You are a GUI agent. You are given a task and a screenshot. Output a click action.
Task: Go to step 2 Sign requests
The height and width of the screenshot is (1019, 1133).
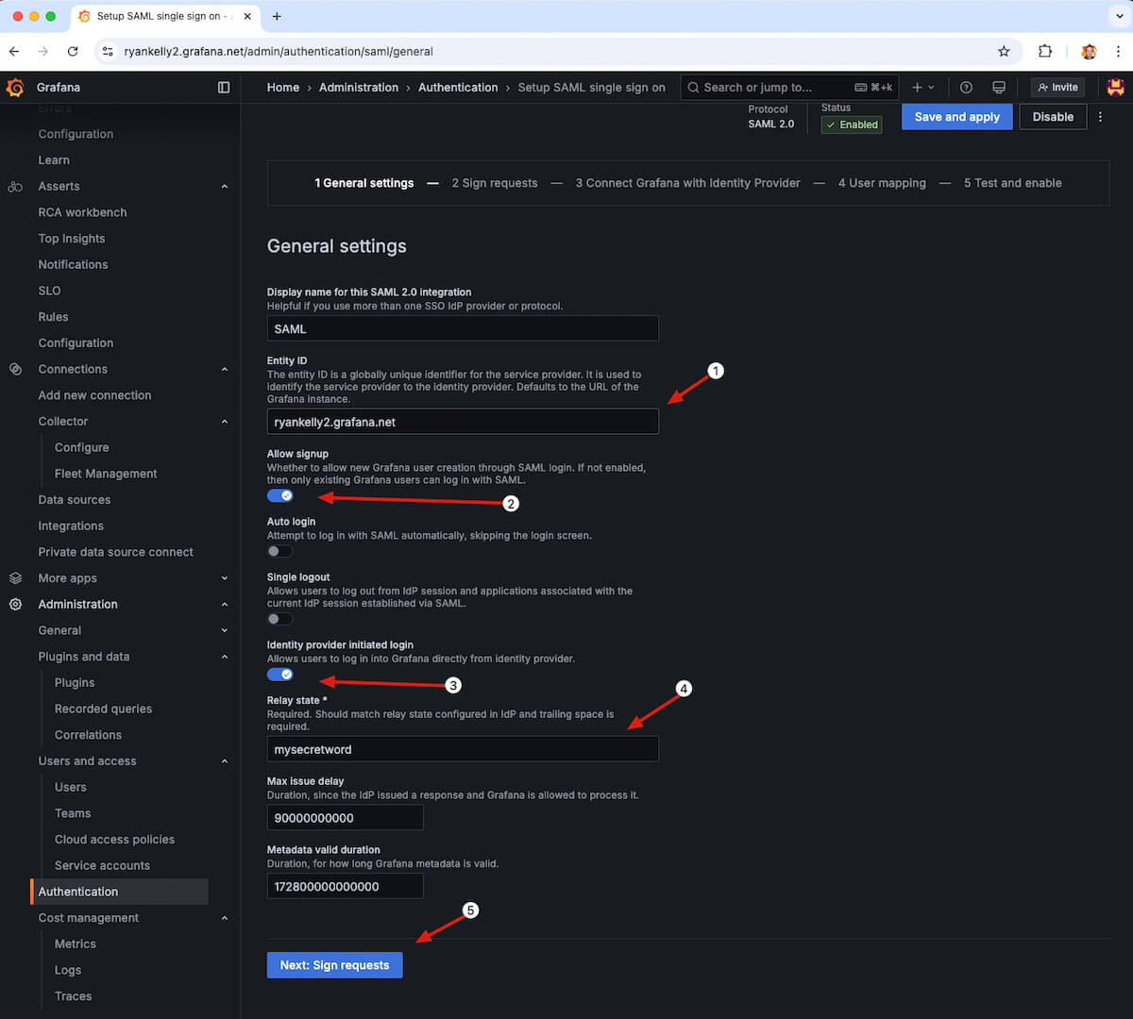tap(495, 183)
